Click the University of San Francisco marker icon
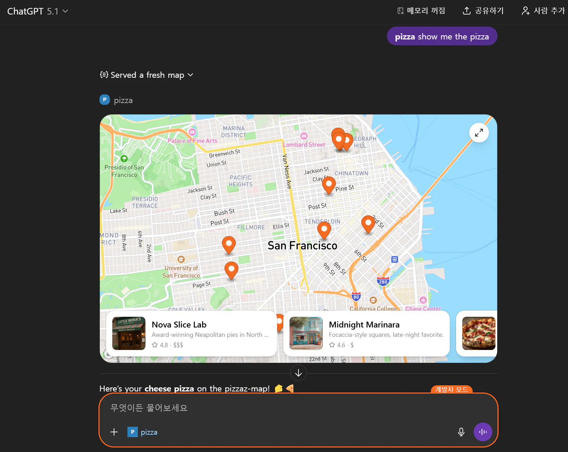Image resolution: width=568 pixels, height=452 pixels. (181, 259)
